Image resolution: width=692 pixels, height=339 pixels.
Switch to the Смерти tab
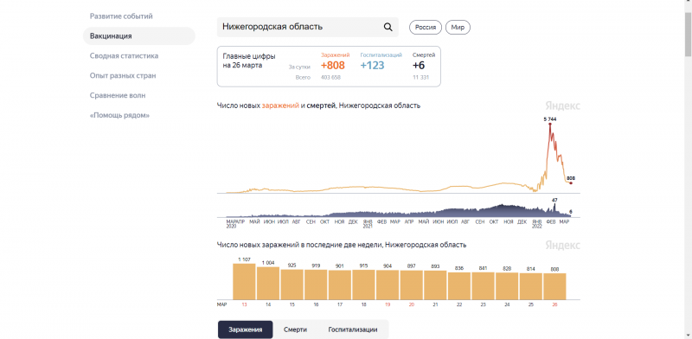(x=295, y=329)
